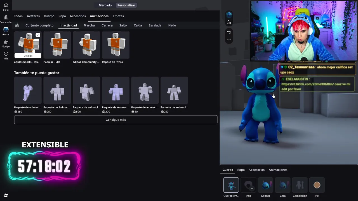
Task: Open the 200 Robux animation package
Action: pyautogui.click(x=116, y=90)
